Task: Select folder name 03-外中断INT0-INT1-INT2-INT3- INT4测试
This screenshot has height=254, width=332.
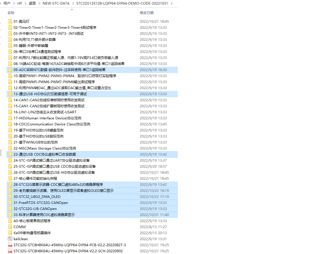Action: click(x=48, y=33)
